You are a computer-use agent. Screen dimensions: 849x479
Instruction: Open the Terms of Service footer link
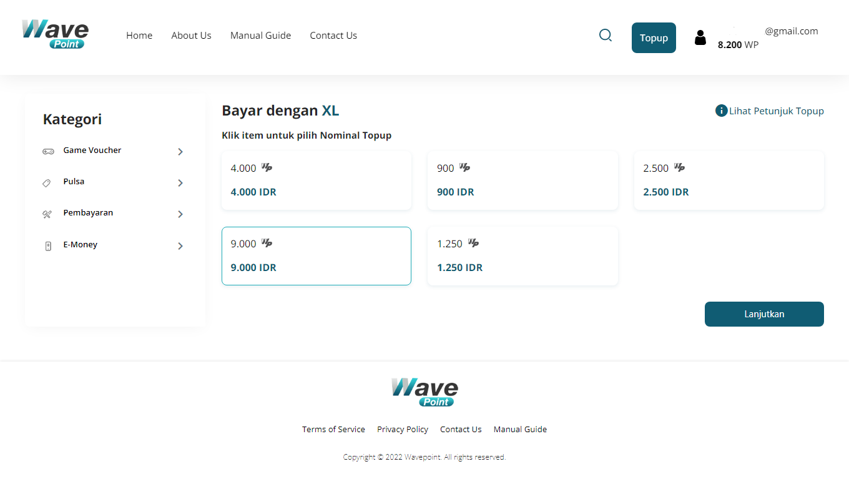coord(333,429)
